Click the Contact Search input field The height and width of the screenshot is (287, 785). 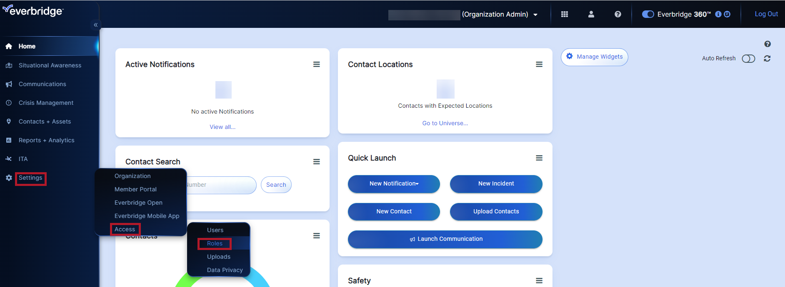point(221,185)
